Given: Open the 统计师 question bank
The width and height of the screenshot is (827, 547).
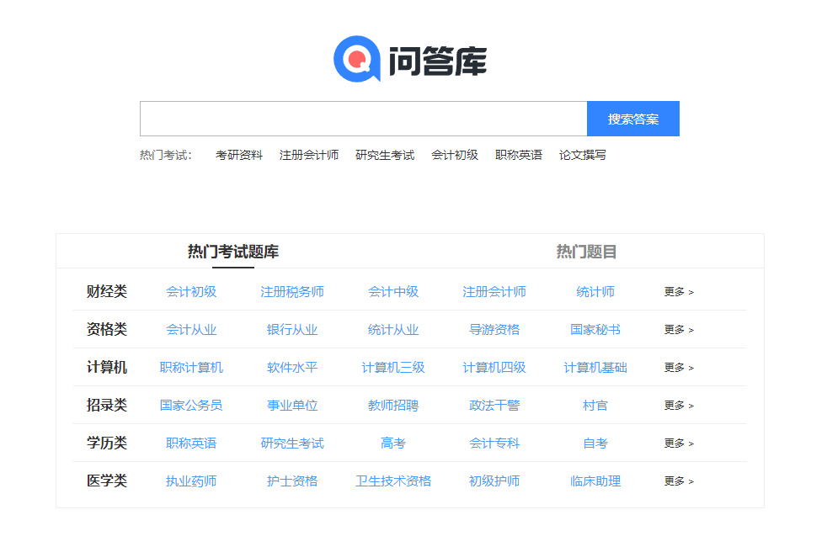Looking at the screenshot, I should click(594, 291).
